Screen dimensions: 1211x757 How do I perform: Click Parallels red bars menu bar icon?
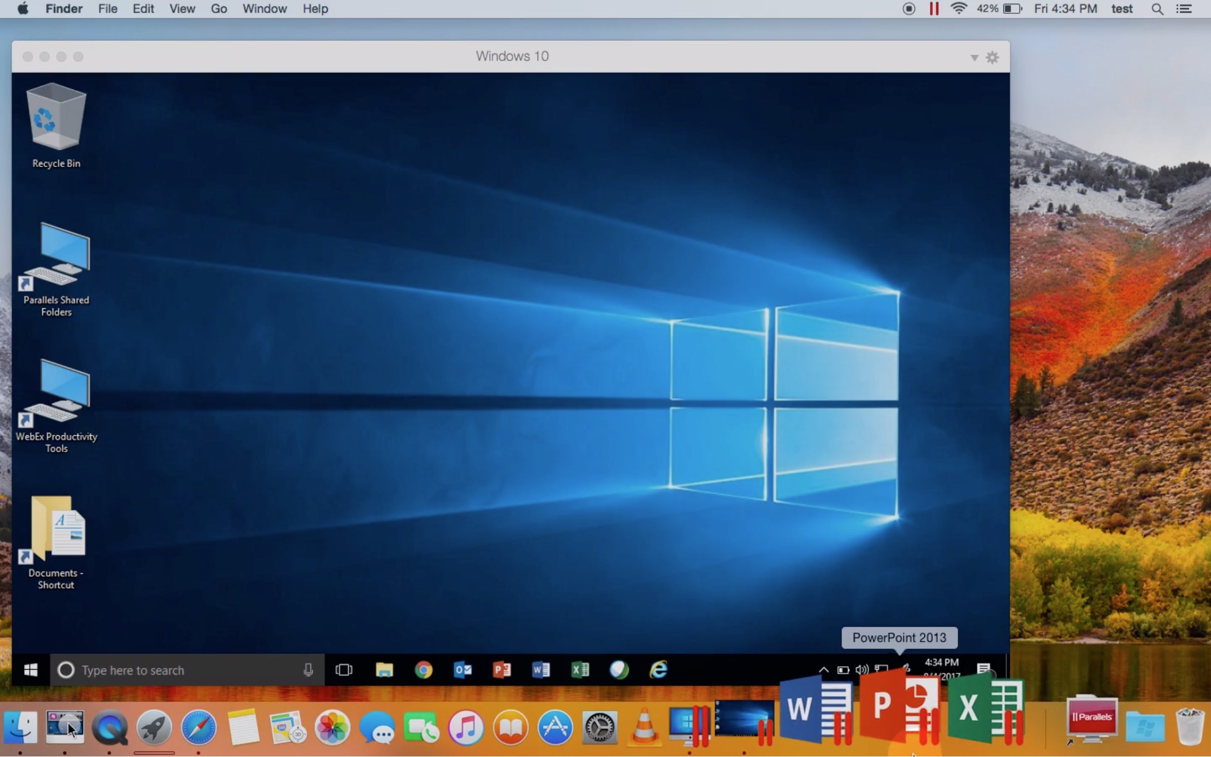coord(934,9)
